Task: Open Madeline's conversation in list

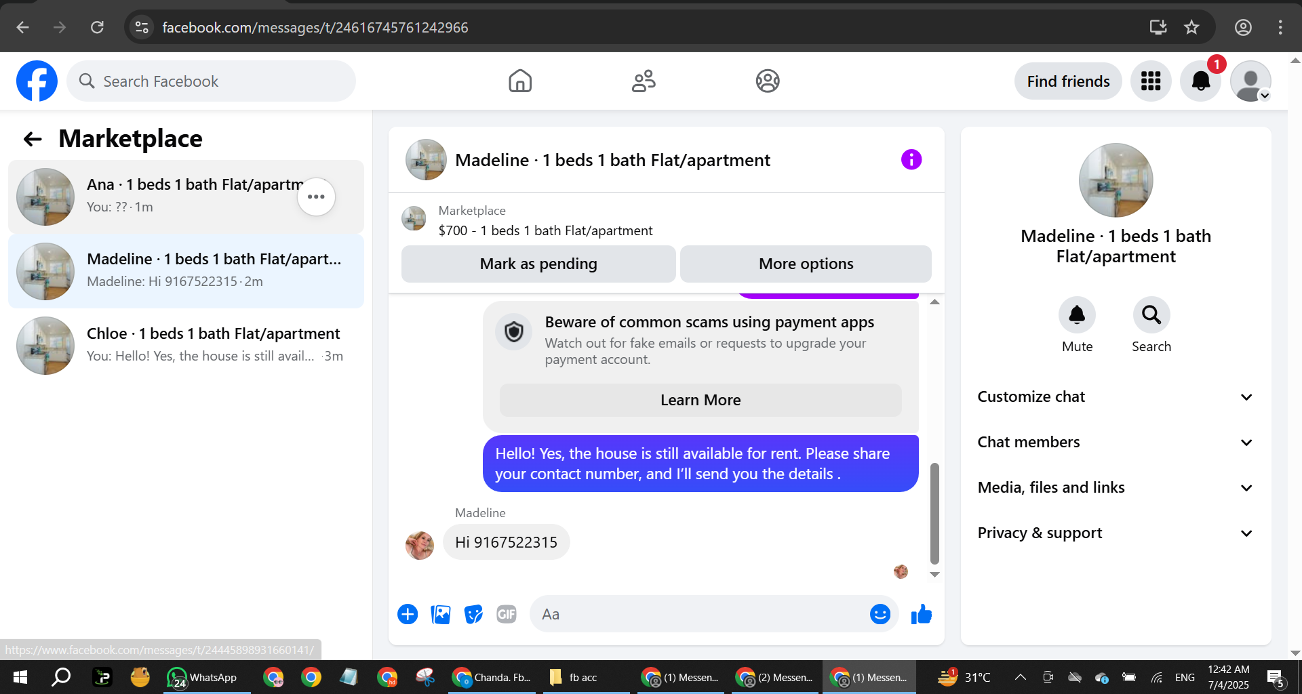Action: click(x=186, y=271)
